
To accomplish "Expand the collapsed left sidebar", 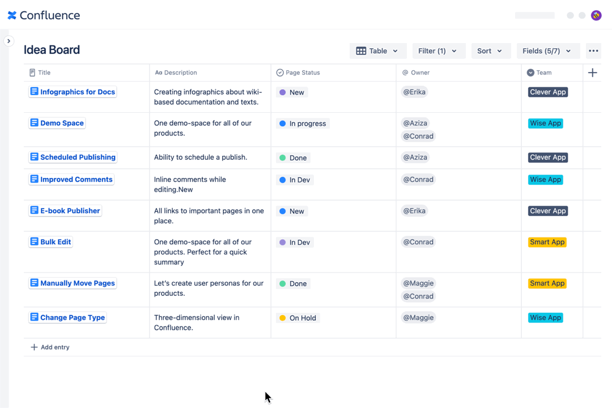I will 8,41.
